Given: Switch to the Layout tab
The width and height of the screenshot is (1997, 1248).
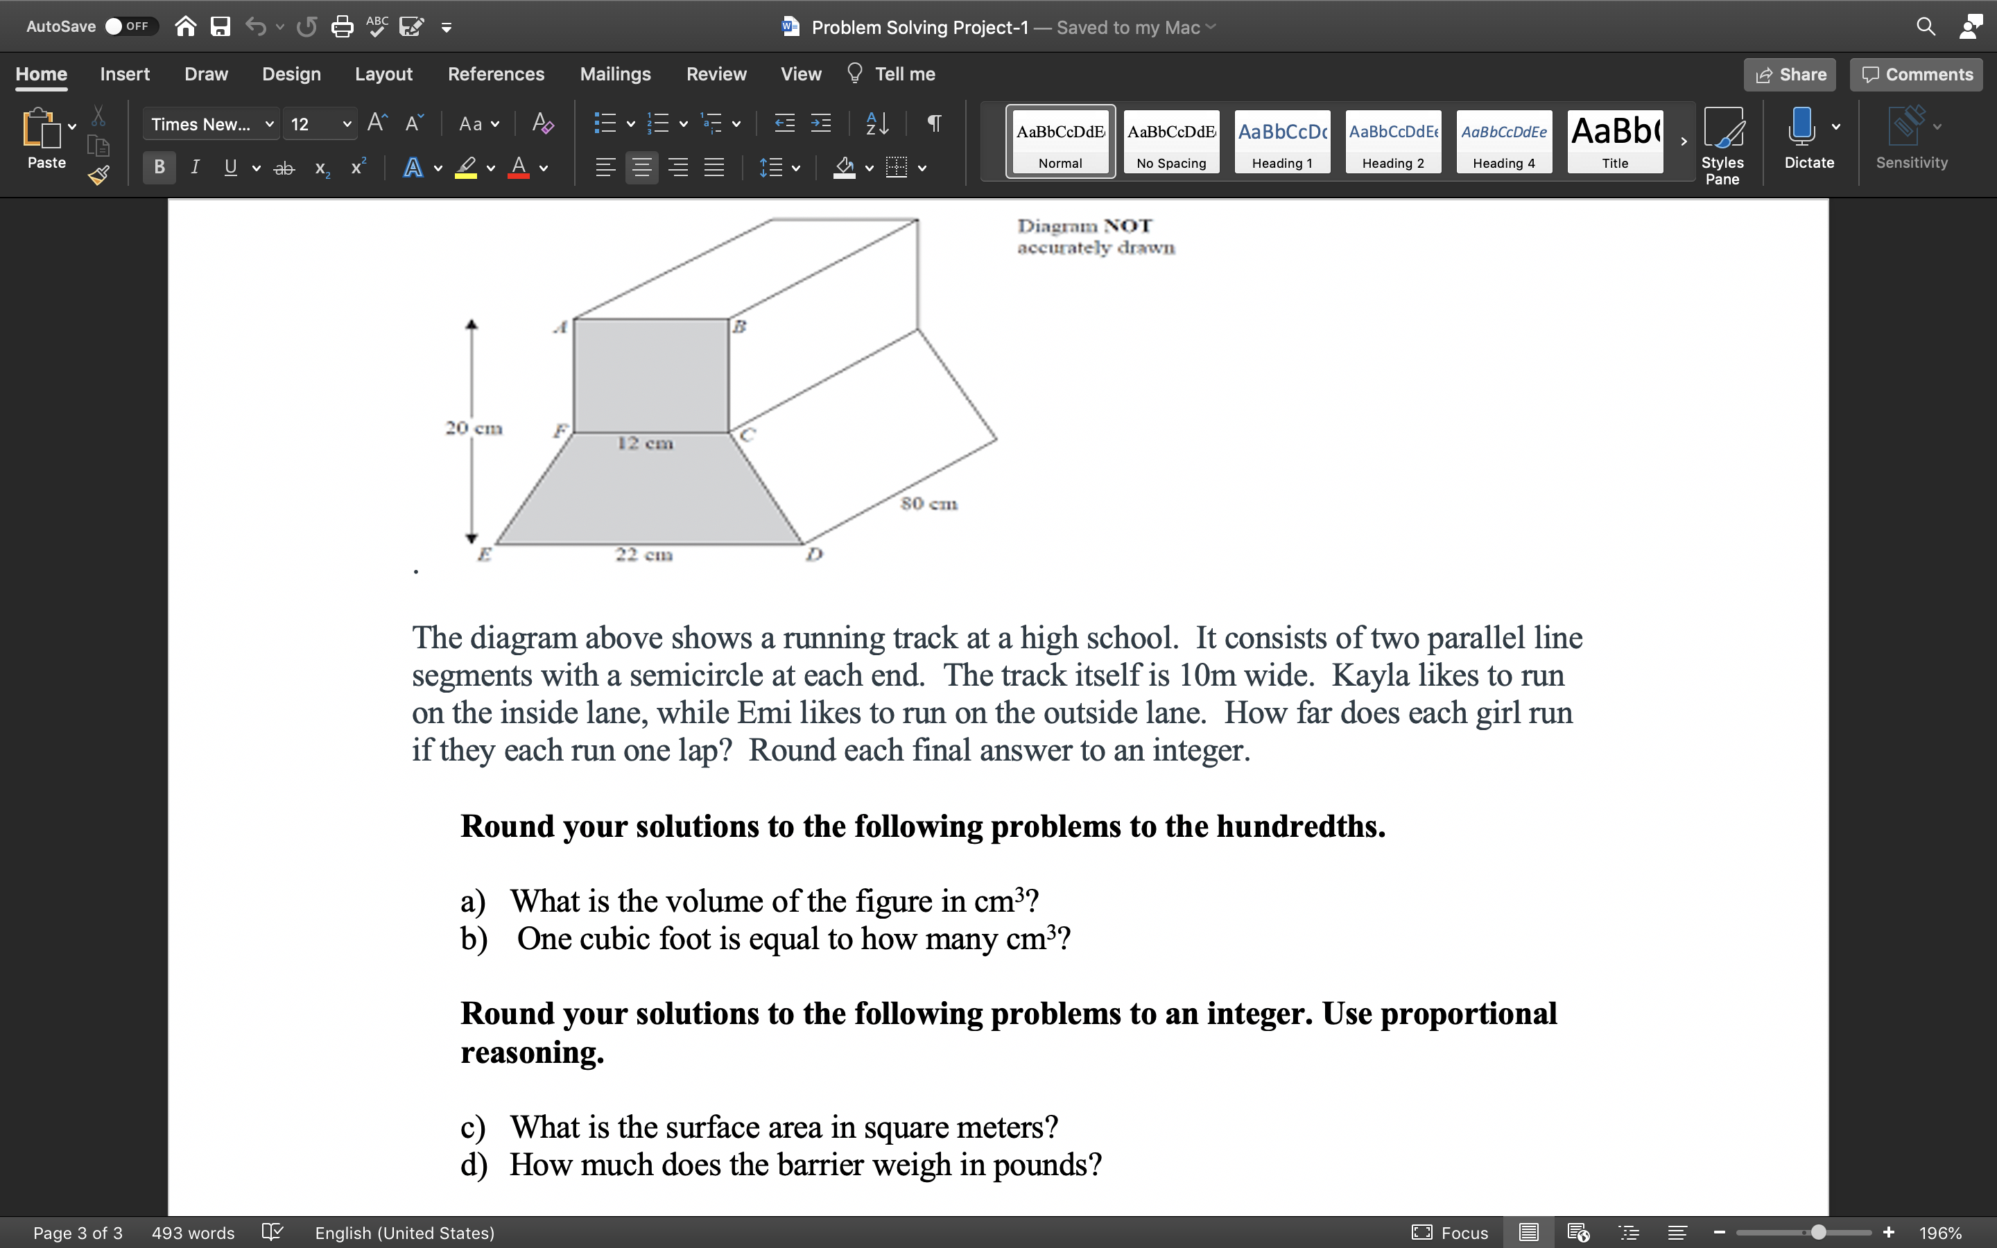Looking at the screenshot, I should tap(383, 74).
